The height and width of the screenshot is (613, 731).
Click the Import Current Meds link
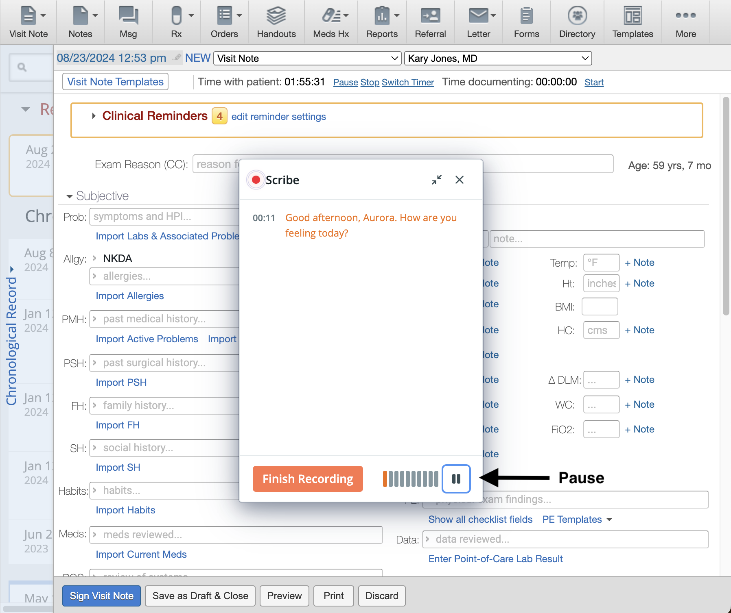pos(141,554)
